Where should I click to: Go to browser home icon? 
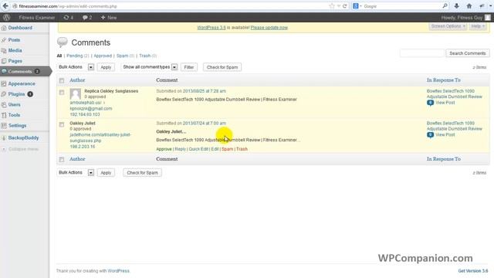pos(469,6)
